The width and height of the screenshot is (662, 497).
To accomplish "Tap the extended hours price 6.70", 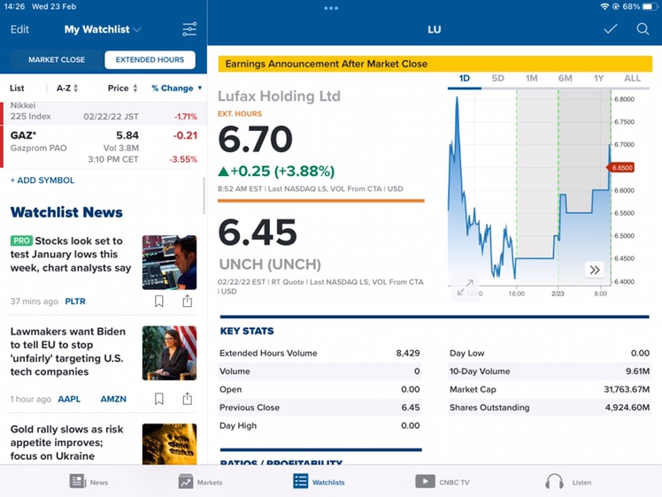I will (256, 139).
